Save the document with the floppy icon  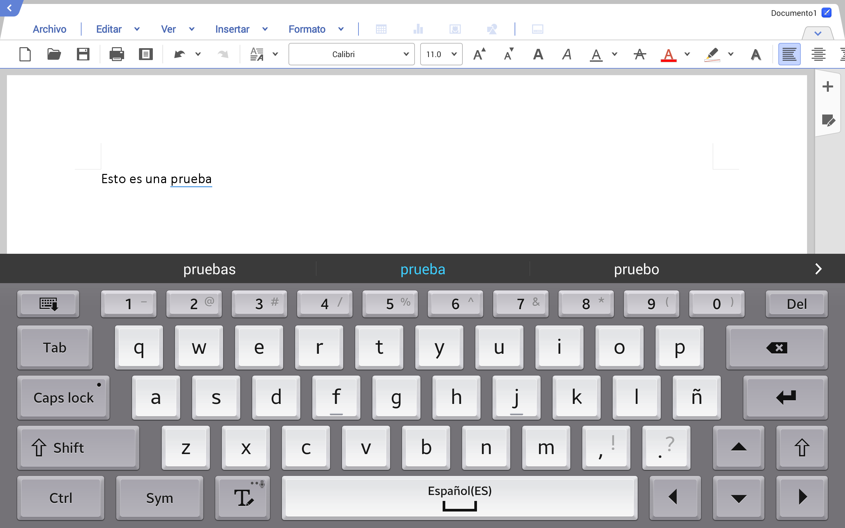[x=83, y=54]
